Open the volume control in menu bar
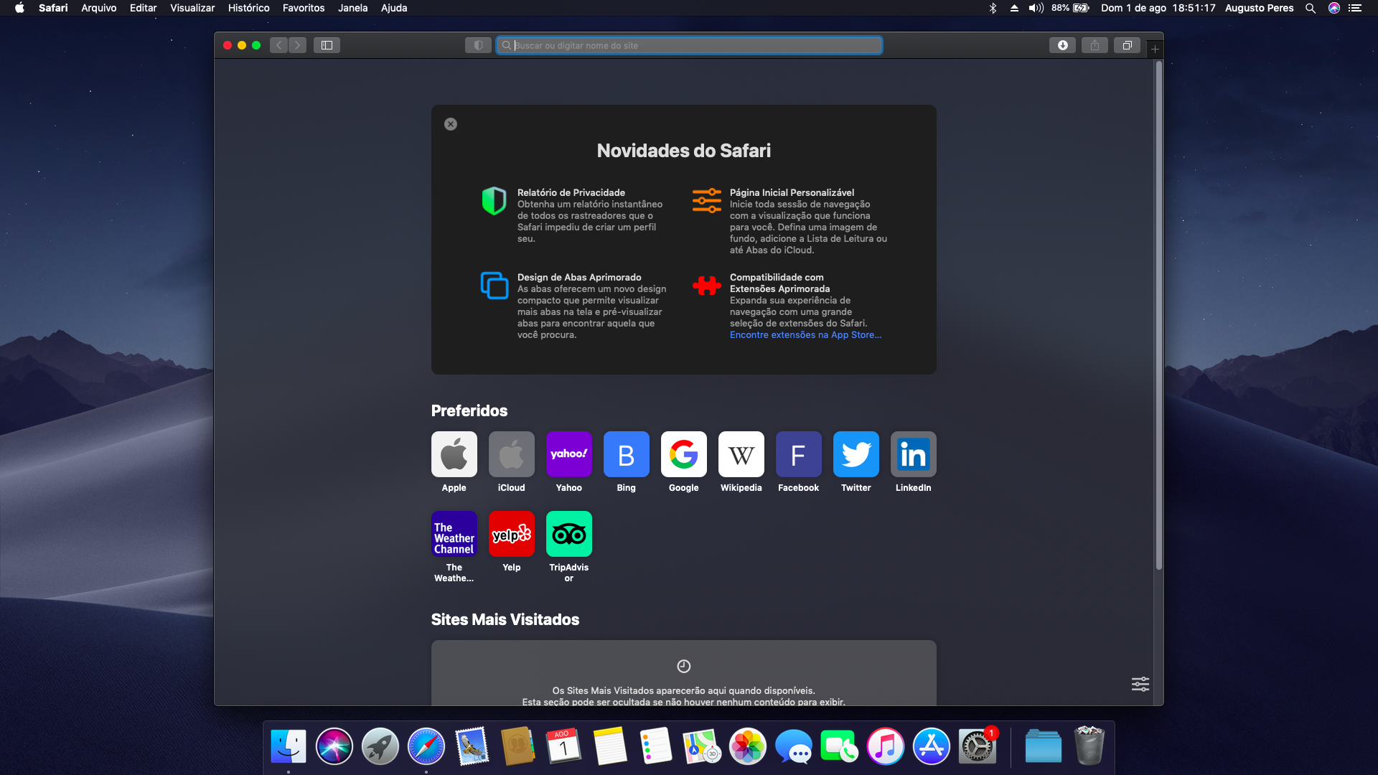Screen dimensions: 1378x775 (x=1036, y=8)
